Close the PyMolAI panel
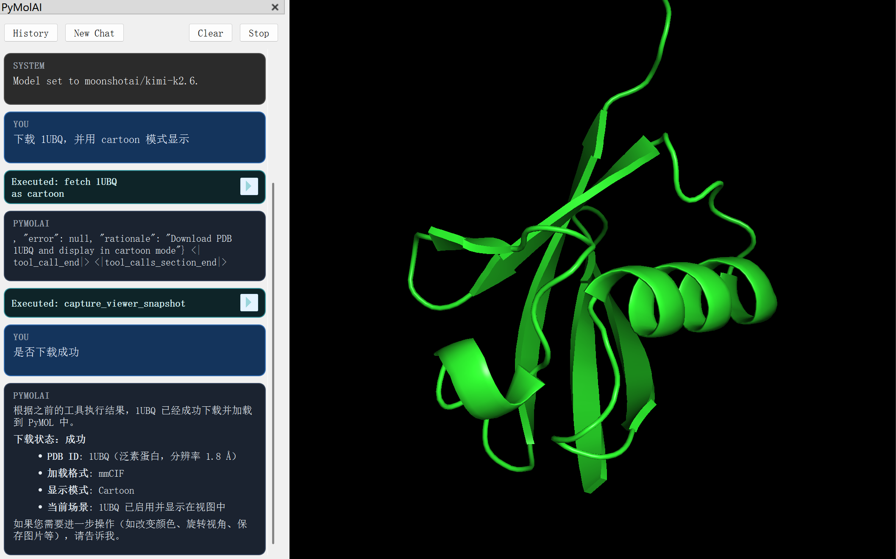Viewport: 896px width, 559px height. 275,7
